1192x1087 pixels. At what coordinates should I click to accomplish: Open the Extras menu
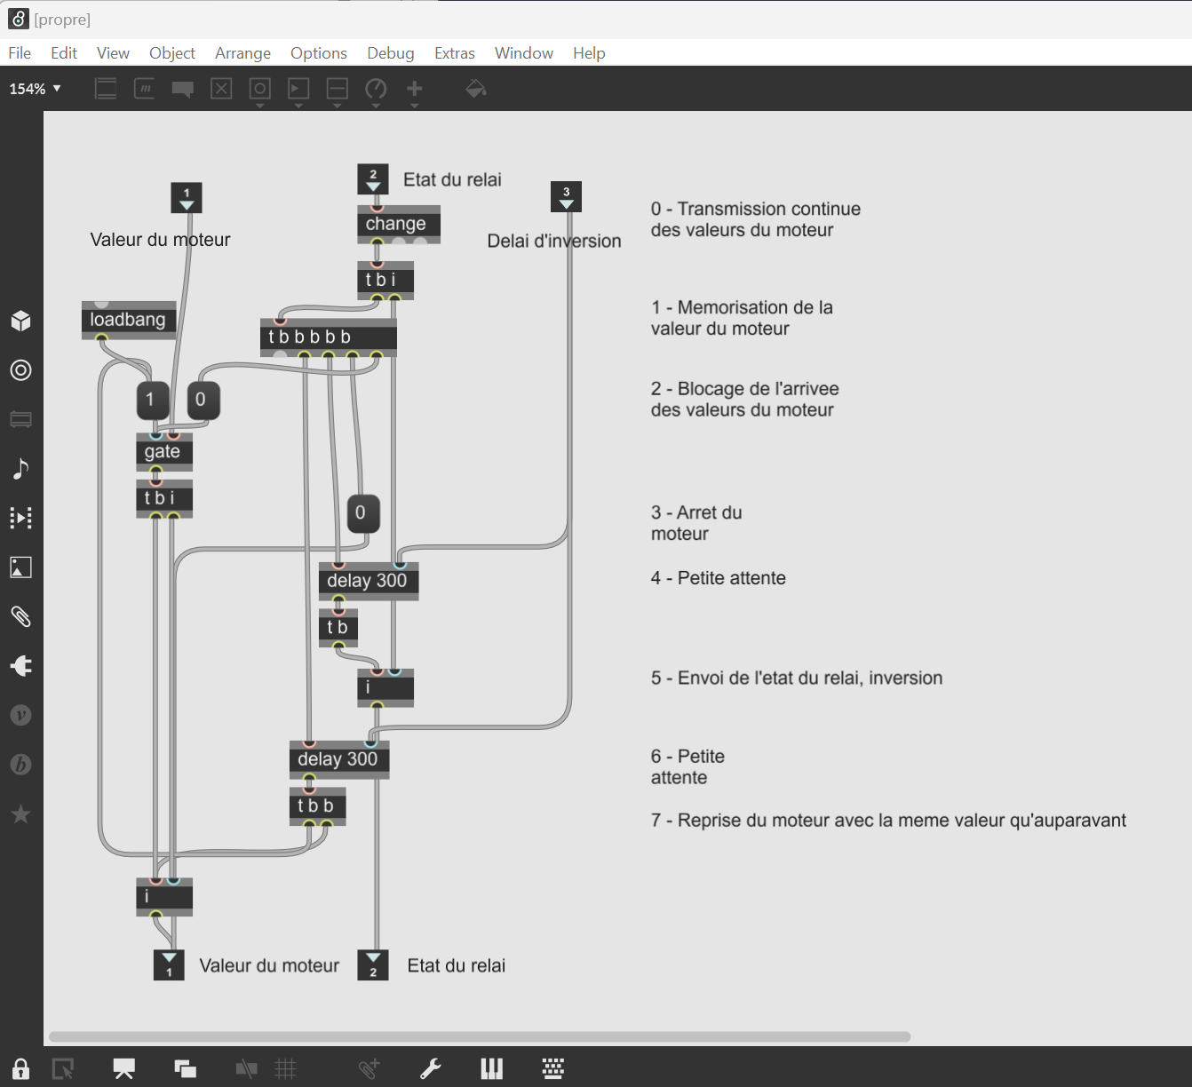coord(455,53)
